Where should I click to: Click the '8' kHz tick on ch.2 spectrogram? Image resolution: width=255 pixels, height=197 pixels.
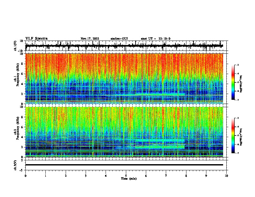(x=23, y=117)
